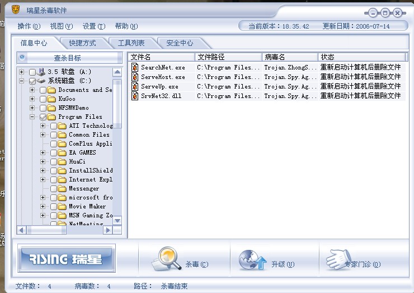
Task: Expand the NFSMWDemo folder node
Action: point(32,108)
